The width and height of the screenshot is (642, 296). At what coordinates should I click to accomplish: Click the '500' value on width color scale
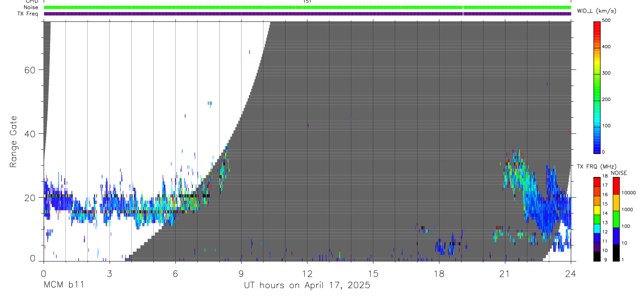click(x=606, y=20)
